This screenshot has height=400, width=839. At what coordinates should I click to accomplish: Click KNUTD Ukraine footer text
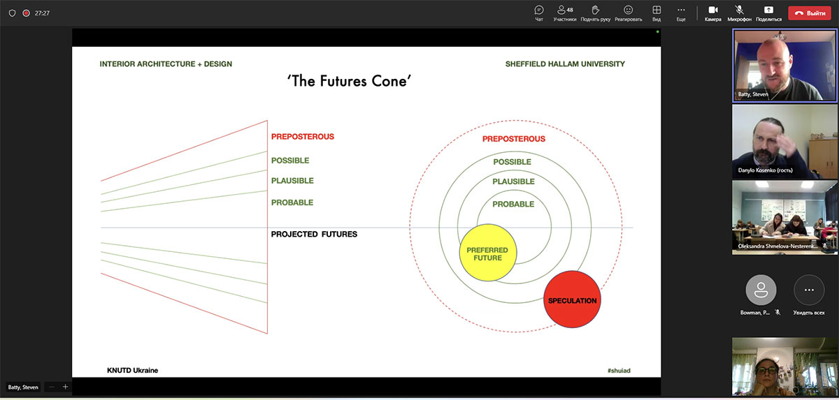132,370
